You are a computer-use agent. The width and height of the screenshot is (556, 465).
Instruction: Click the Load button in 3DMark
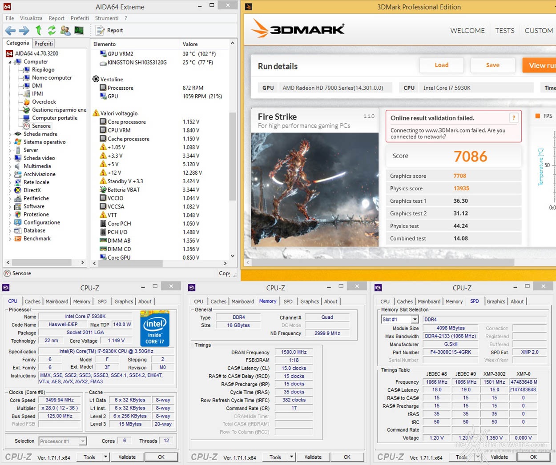click(x=442, y=65)
